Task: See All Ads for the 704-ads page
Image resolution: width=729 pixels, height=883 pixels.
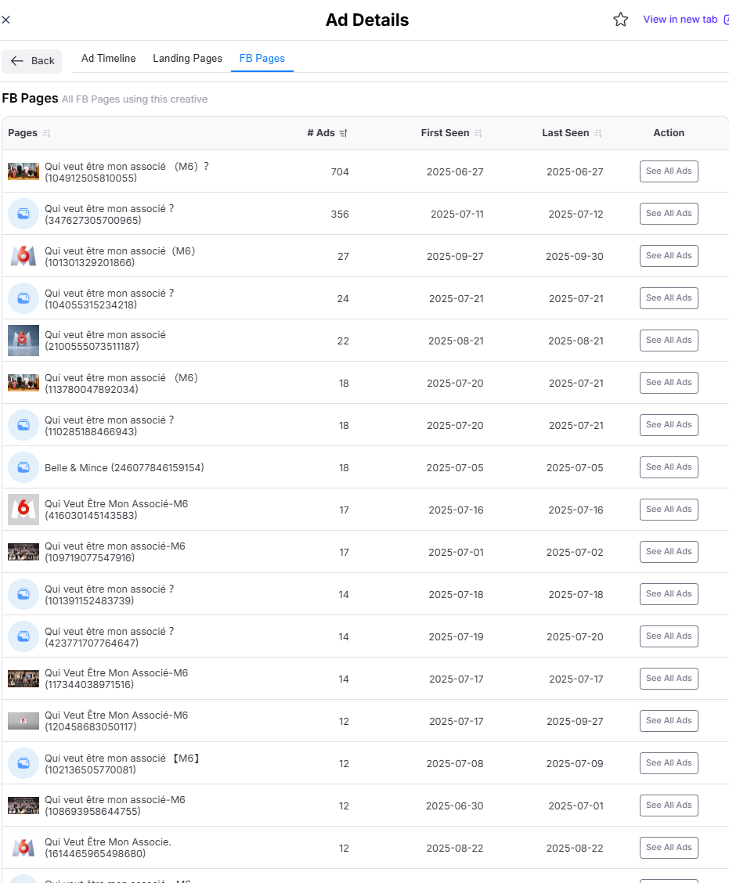Action: point(668,171)
